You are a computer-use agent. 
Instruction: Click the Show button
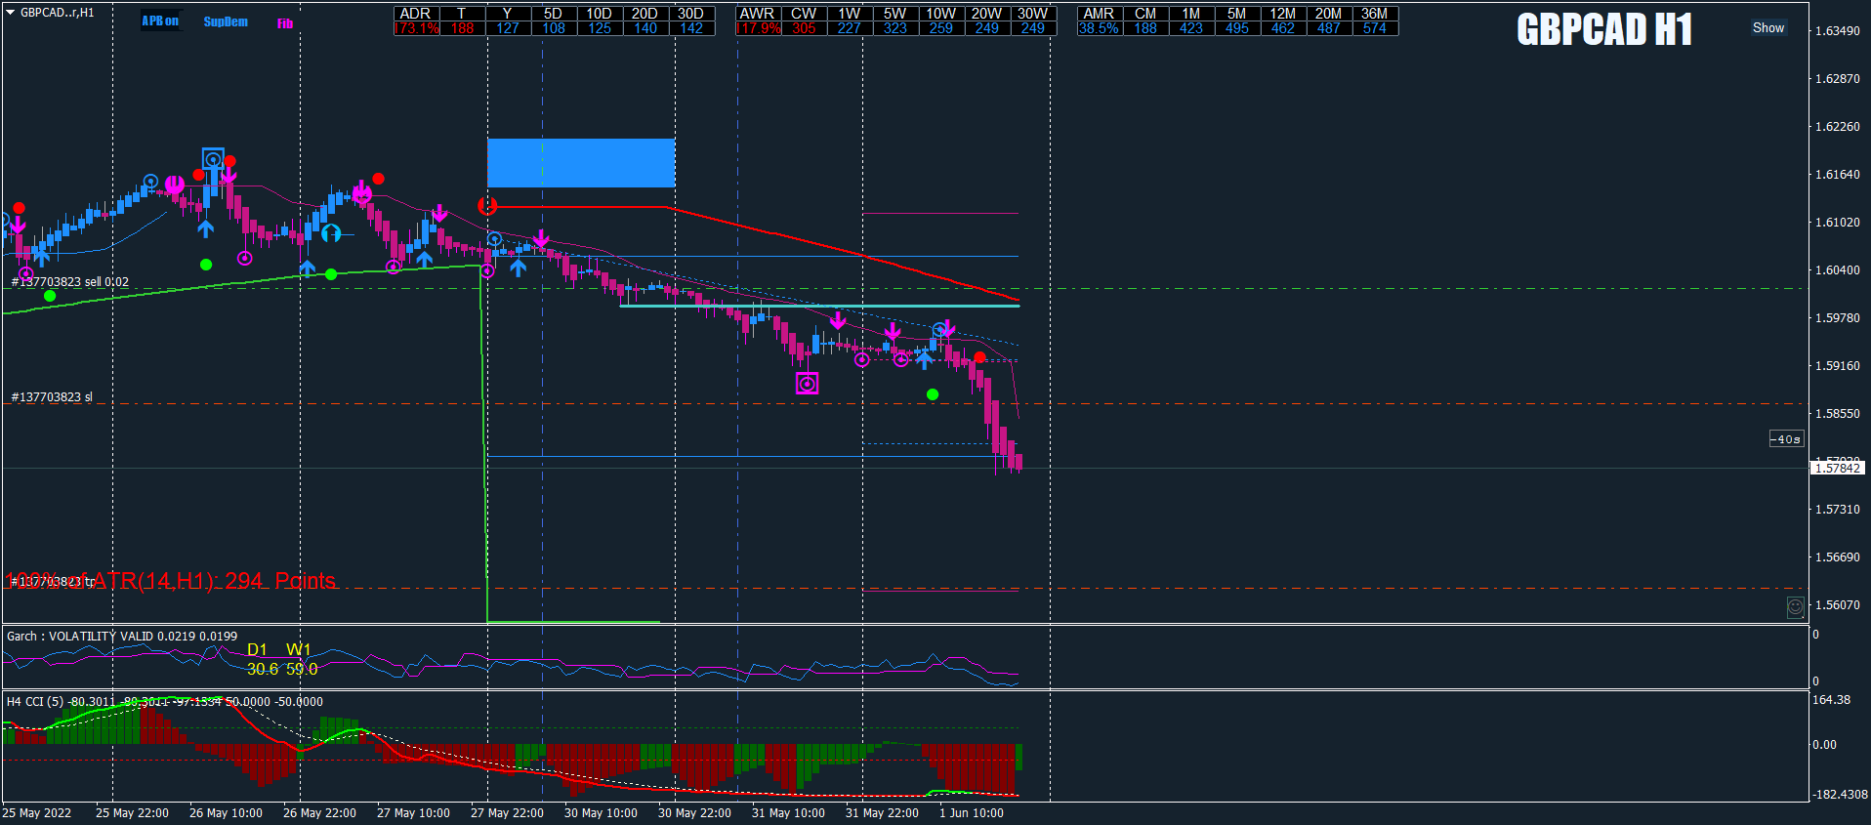(1767, 27)
